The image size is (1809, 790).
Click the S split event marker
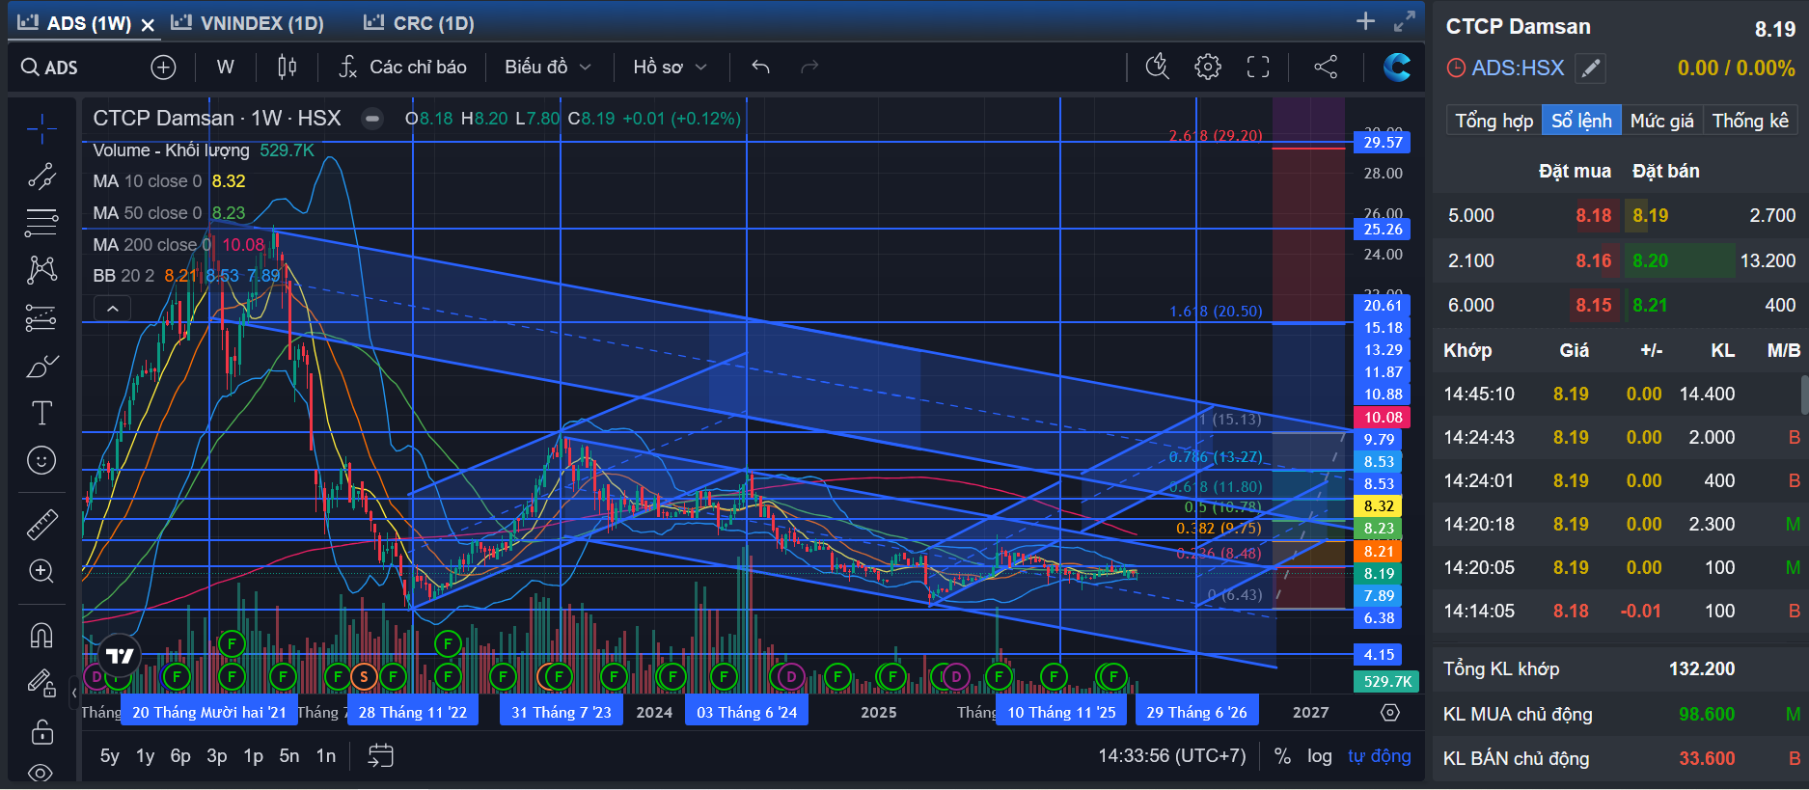(364, 677)
